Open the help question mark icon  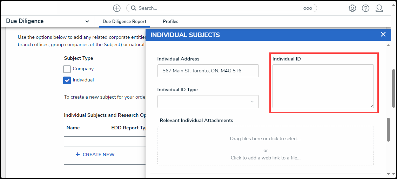click(x=365, y=8)
